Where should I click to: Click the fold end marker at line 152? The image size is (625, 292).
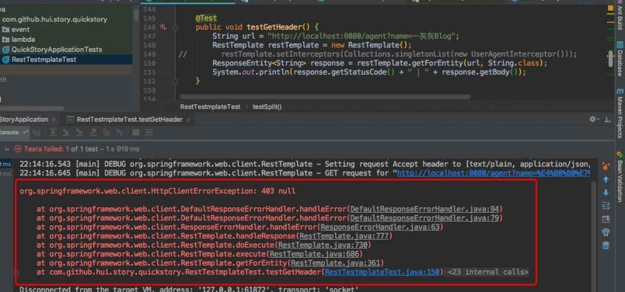(175, 81)
